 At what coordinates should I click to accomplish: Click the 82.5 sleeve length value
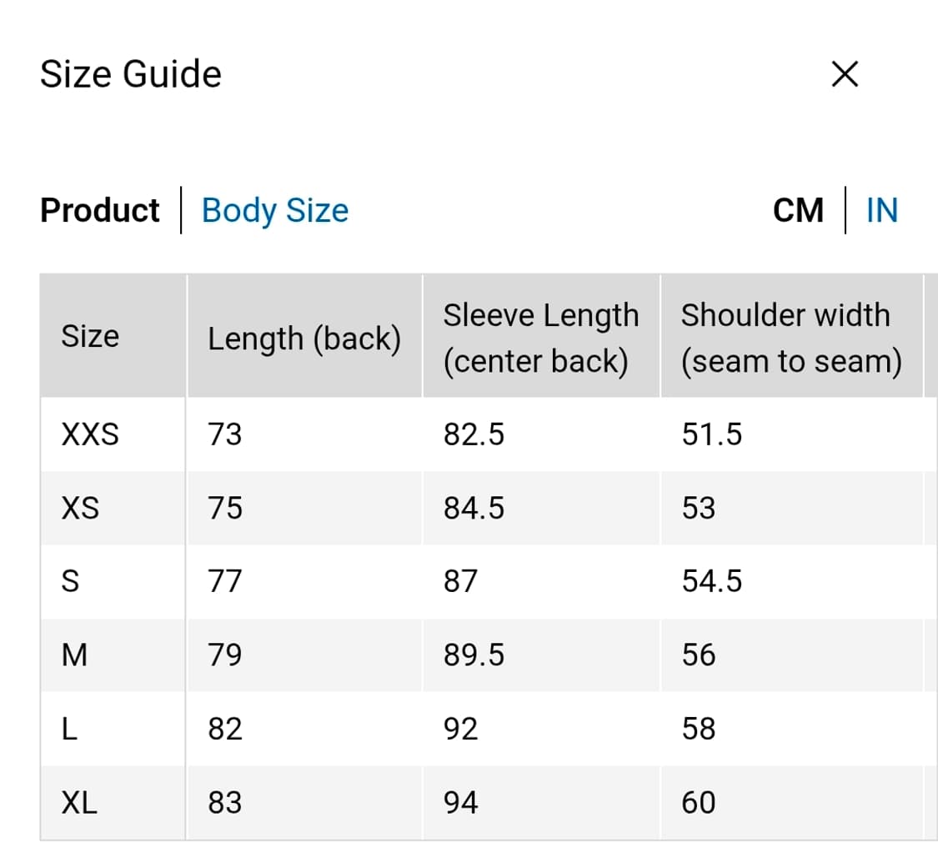[x=474, y=434]
